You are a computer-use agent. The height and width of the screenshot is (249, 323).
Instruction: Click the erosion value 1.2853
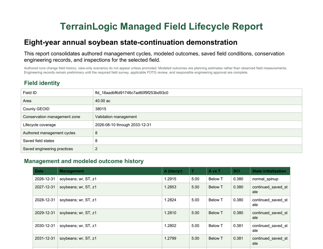coord(170,187)
